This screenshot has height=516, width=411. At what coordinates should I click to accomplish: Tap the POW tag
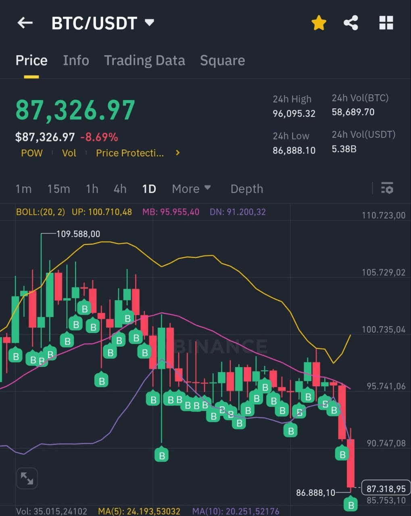point(32,153)
